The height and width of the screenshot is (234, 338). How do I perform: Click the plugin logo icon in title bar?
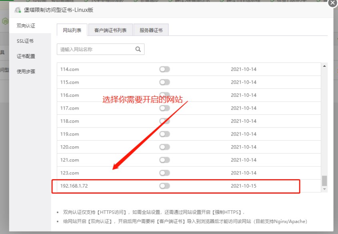click(x=18, y=10)
